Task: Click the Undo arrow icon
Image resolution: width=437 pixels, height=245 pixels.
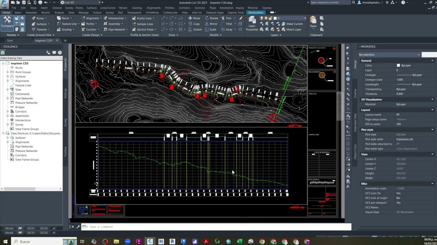Action: [46, 2]
